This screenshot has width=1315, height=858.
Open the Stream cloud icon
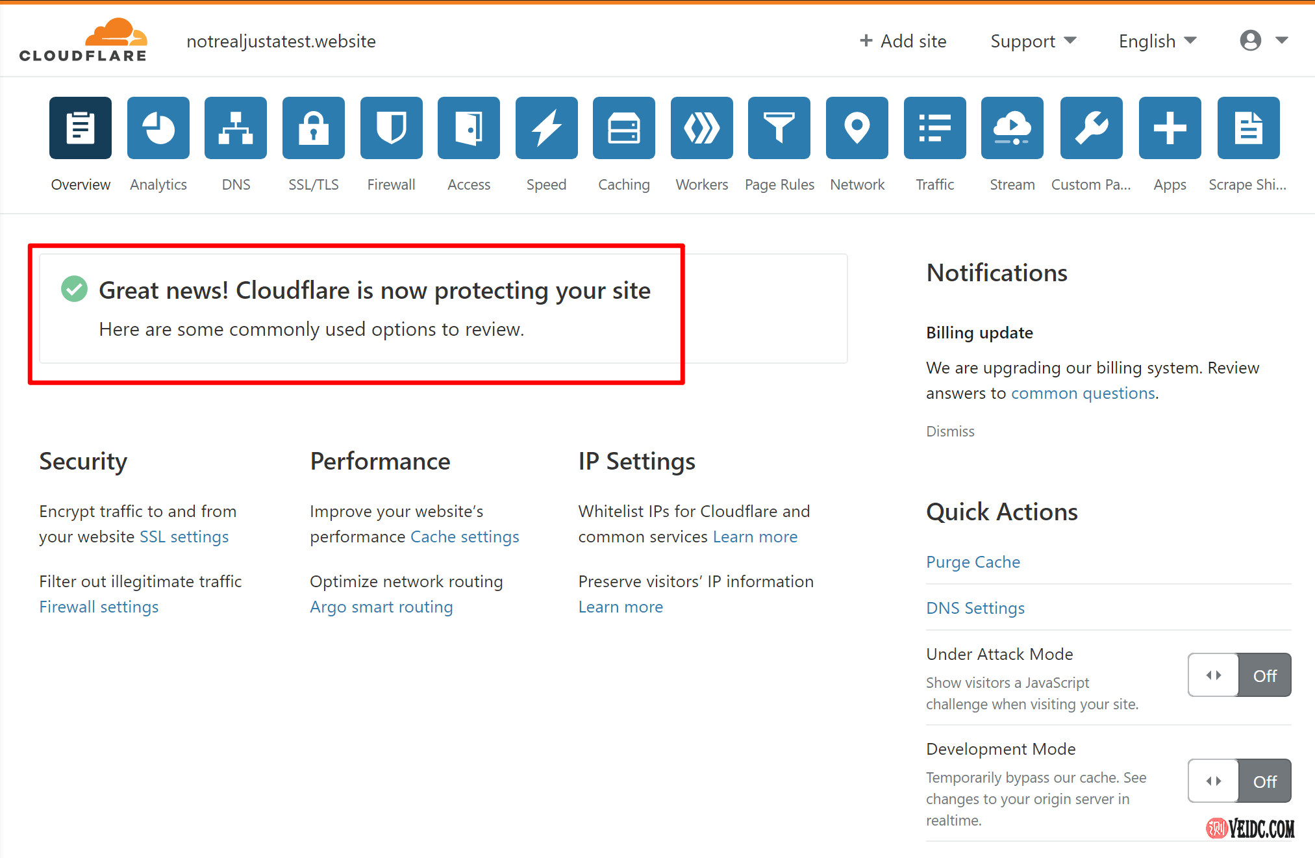pyautogui.click(x=1012, y=128)
